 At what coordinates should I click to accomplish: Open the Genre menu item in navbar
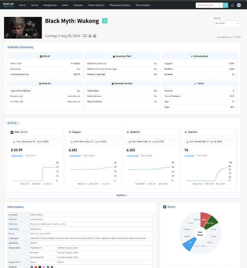click(x=65, y=5)
